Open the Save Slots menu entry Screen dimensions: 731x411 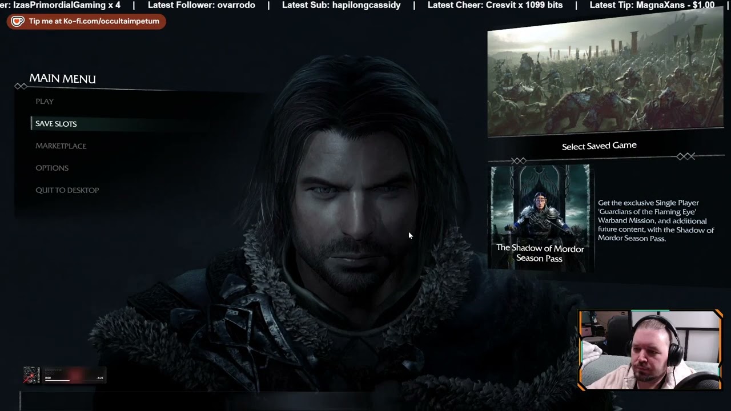coord(56,124)
